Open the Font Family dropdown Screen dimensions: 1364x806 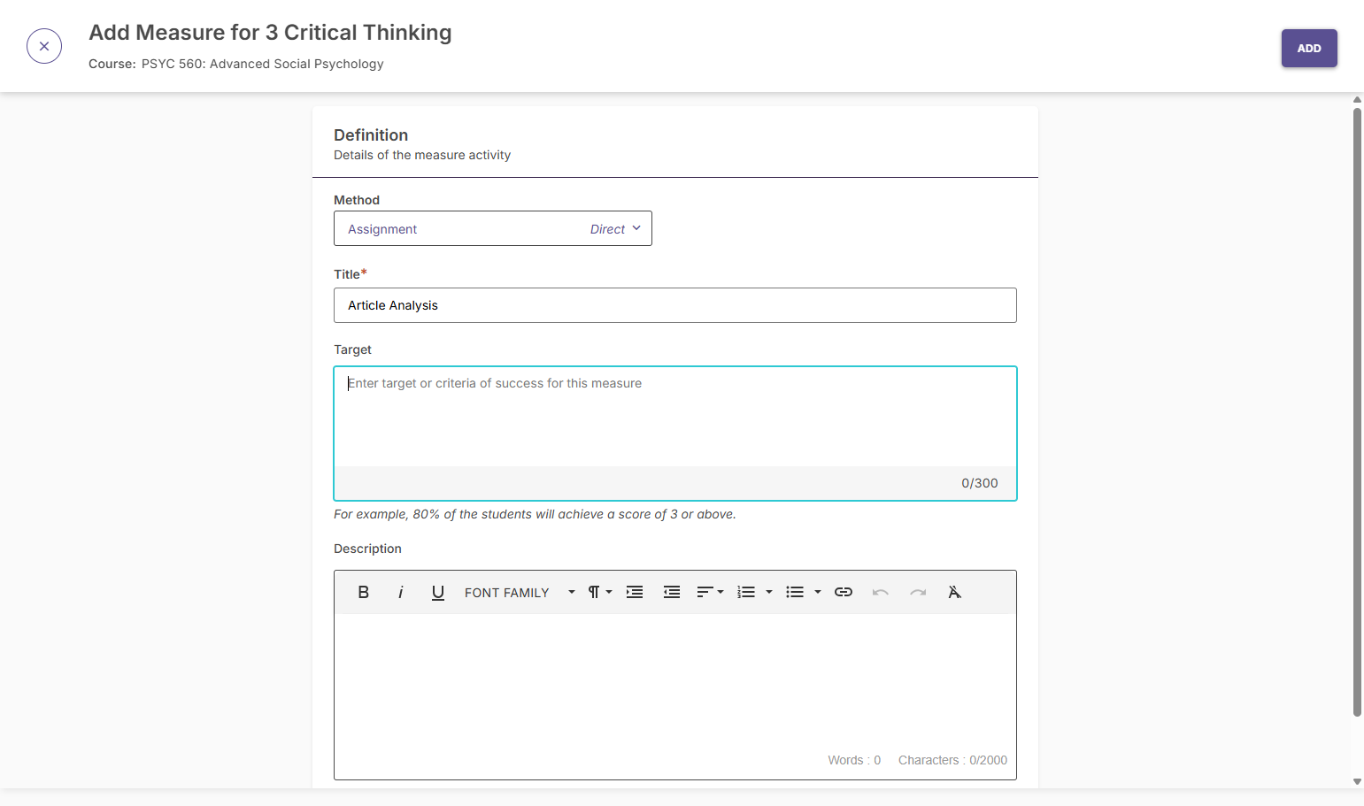tap(520, 592)
